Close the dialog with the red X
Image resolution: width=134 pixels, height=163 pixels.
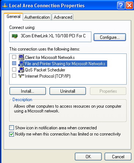(129, 5)
